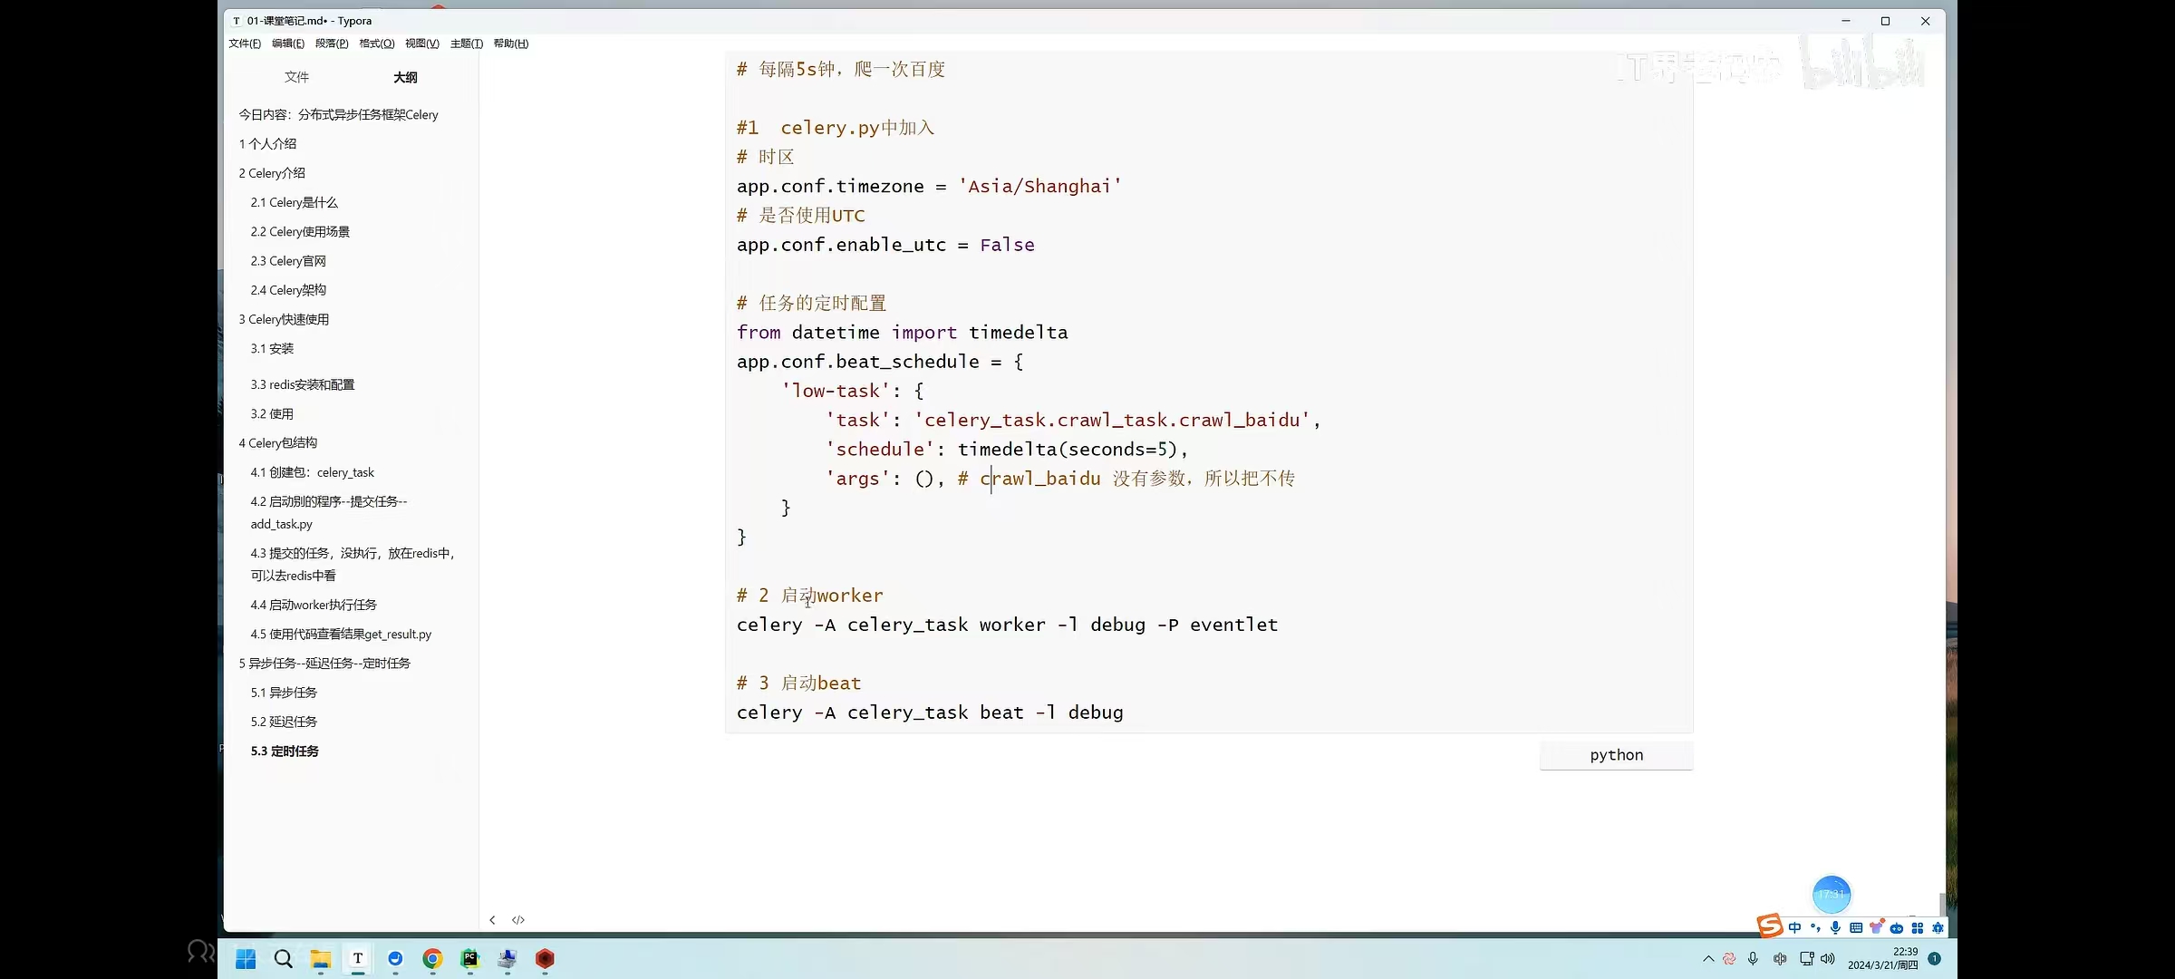2175x979 pixels.
Task: Open Google Chrome from the taskbar
Action: pyautogui.click(x=432, y=958)
